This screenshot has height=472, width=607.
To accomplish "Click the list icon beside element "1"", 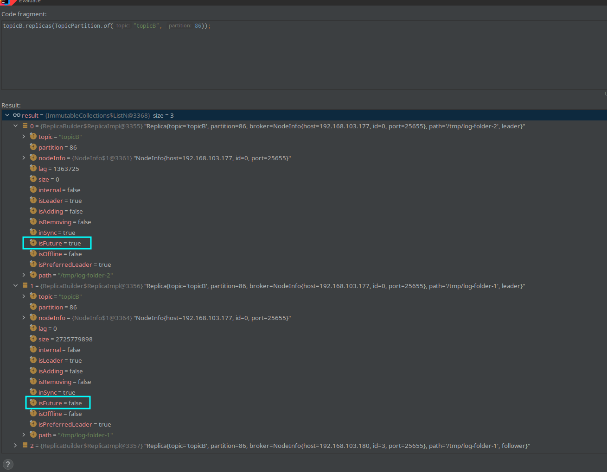I will [x=25, y=285].
